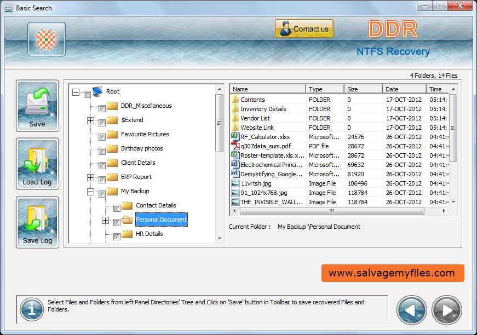Screen dimensions: 477x335
Task: Click the Excel icon of RF_Calculator.xlsx
Action: point(235,136)
